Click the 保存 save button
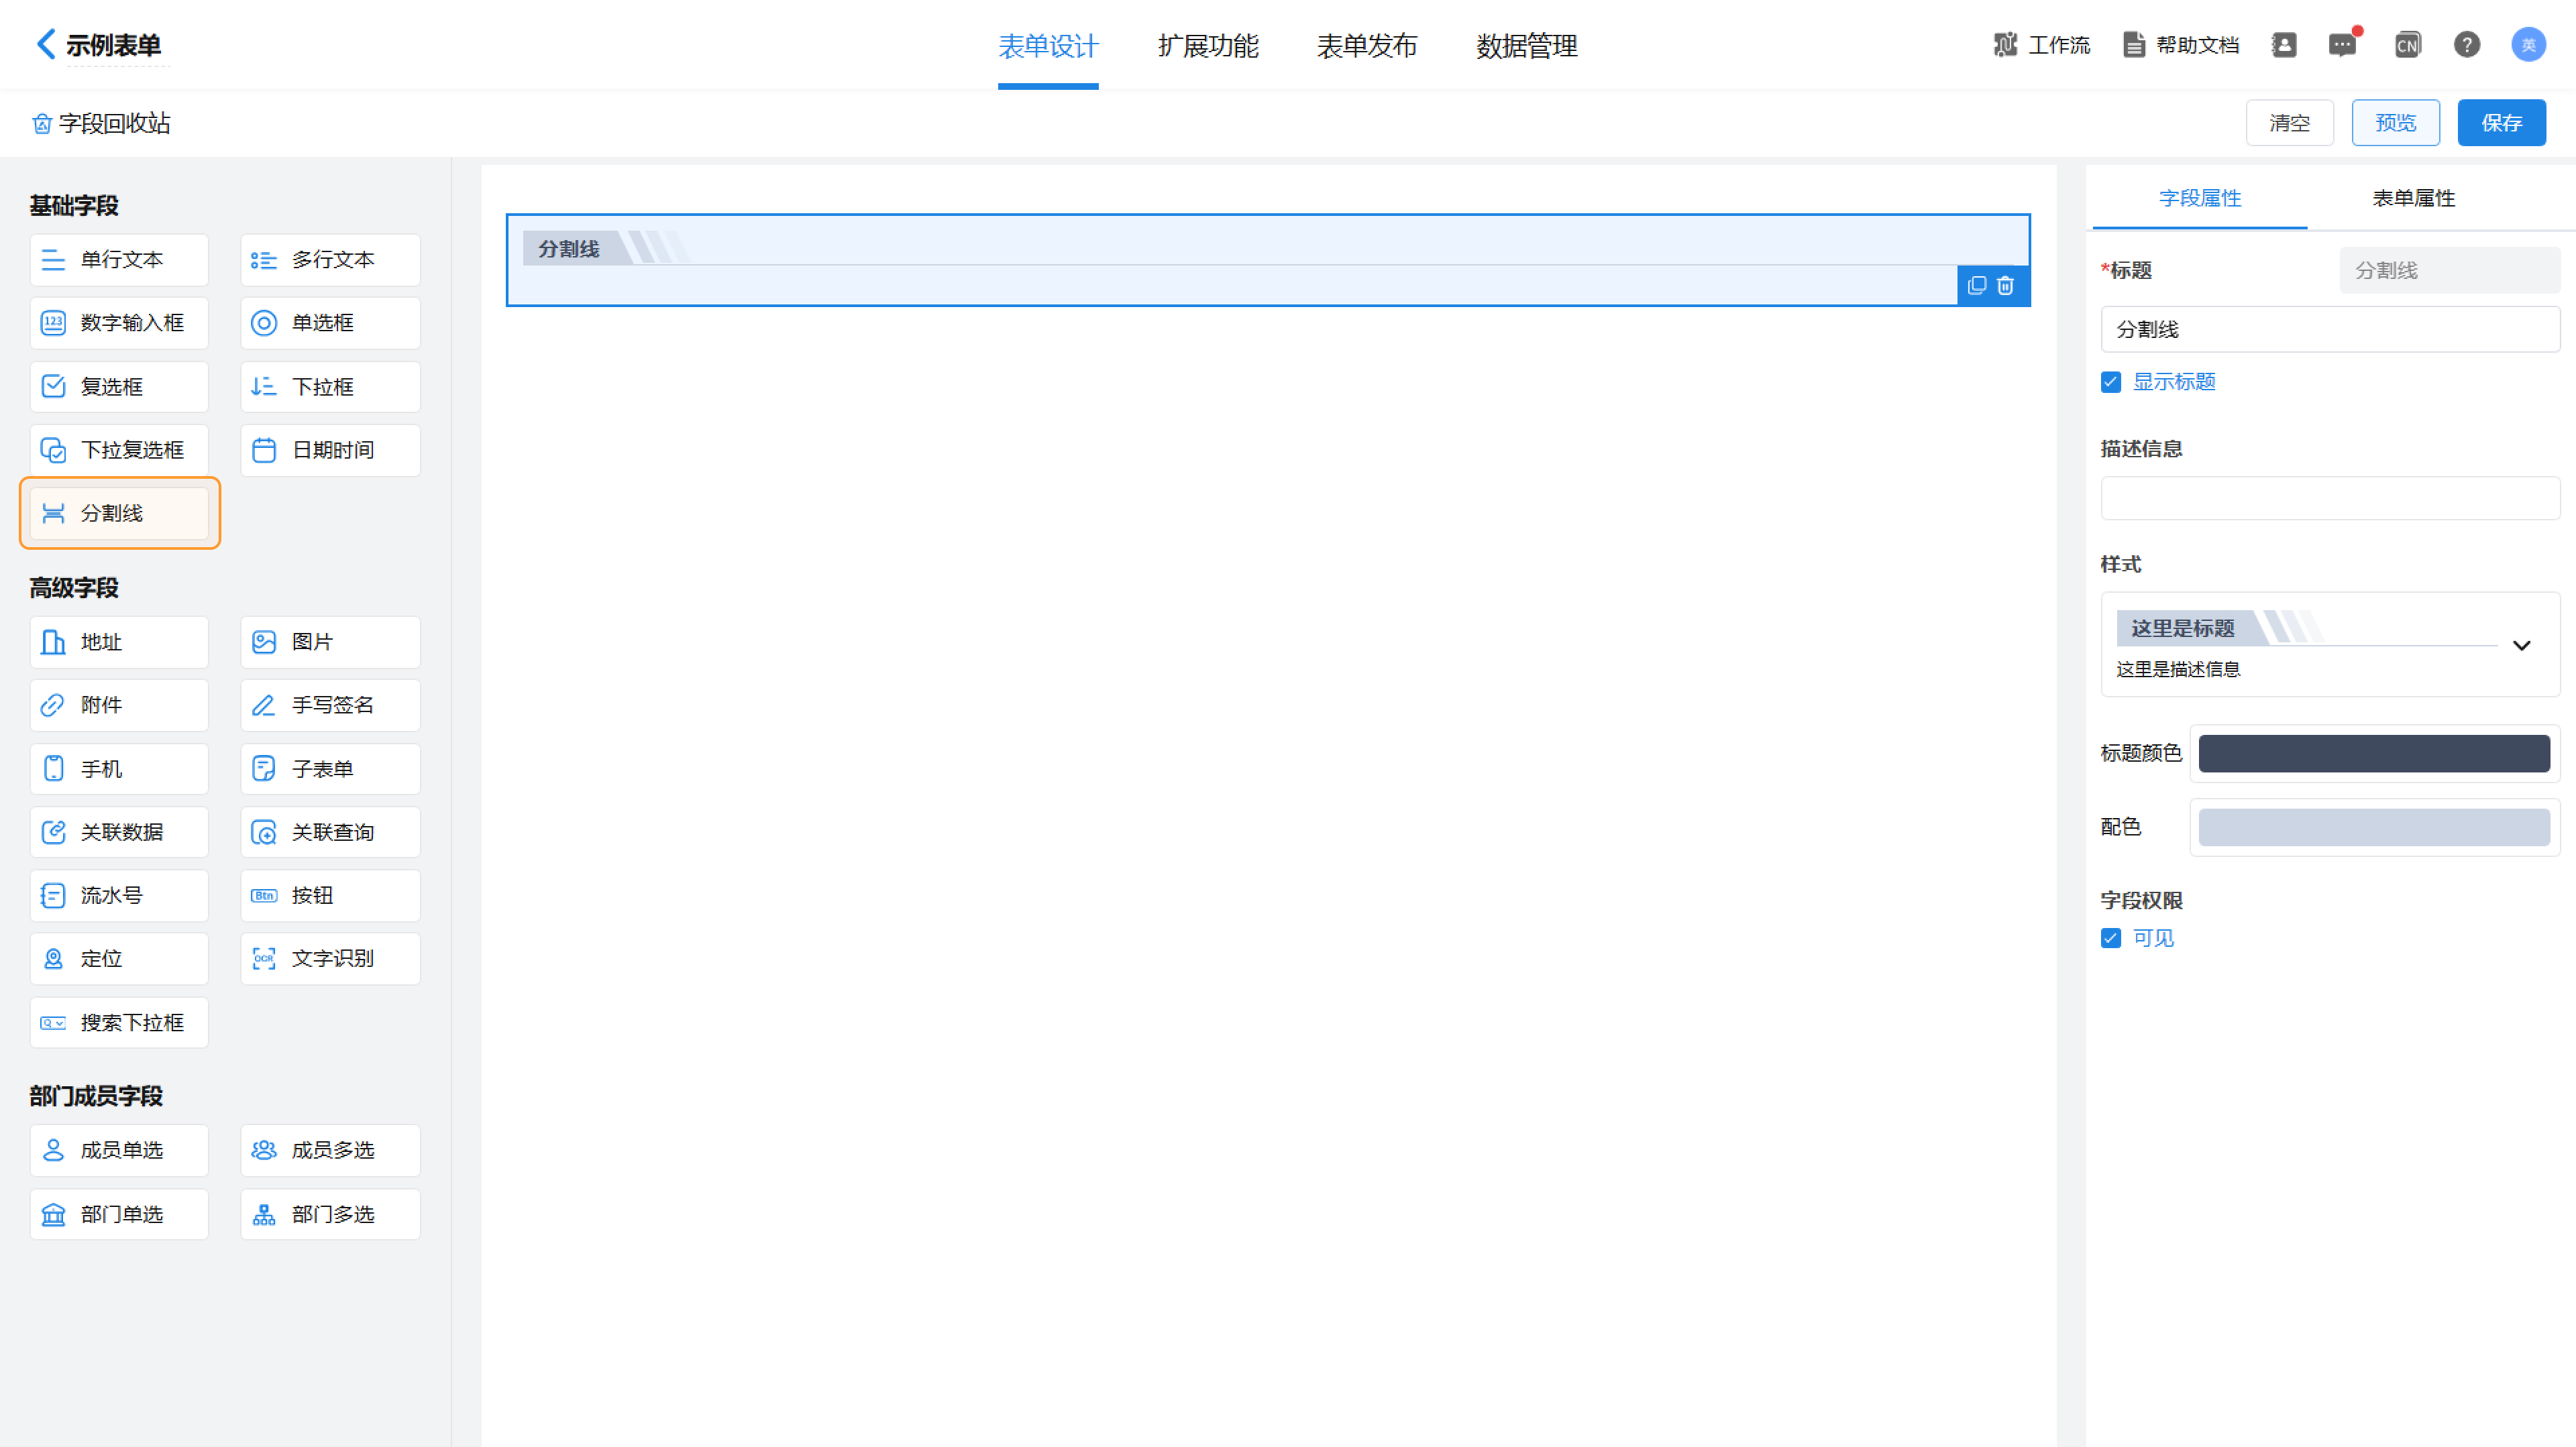 click(x=2502, y=123)
